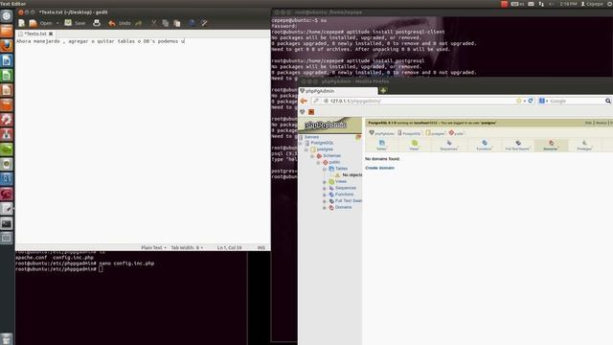Open Firefox from the Ubuntu launcher
Viewport: 613px width, 345px height.
coord(7,46)
